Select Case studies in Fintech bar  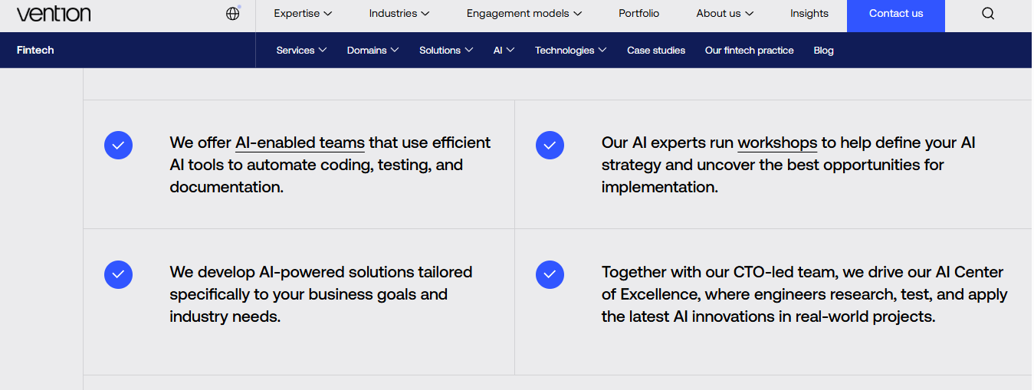[656, 50]
